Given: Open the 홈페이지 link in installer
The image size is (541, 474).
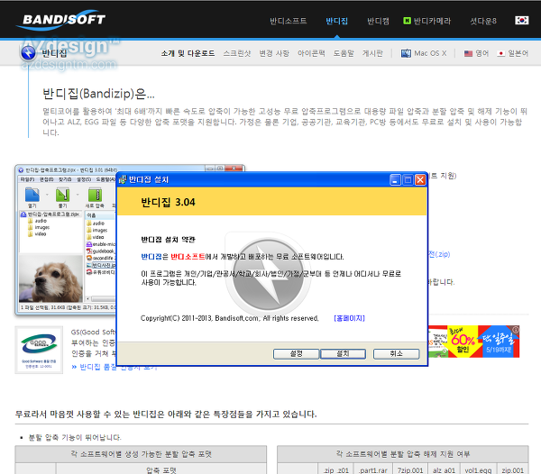Looking at the screenshot, I should point(349,318).
